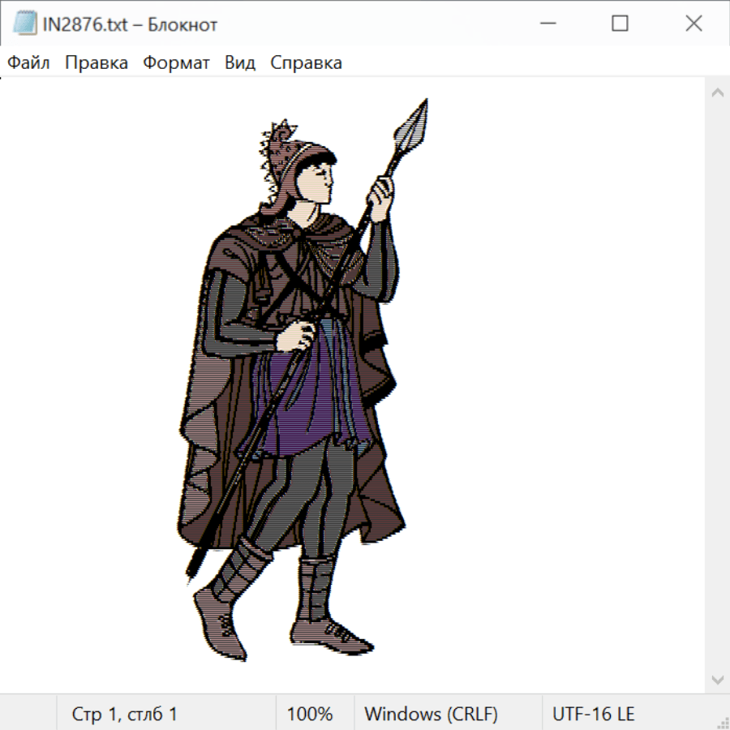Maximize the Блокнот window
This screenshot has width=730, height=730.
[x=620, y=24]
